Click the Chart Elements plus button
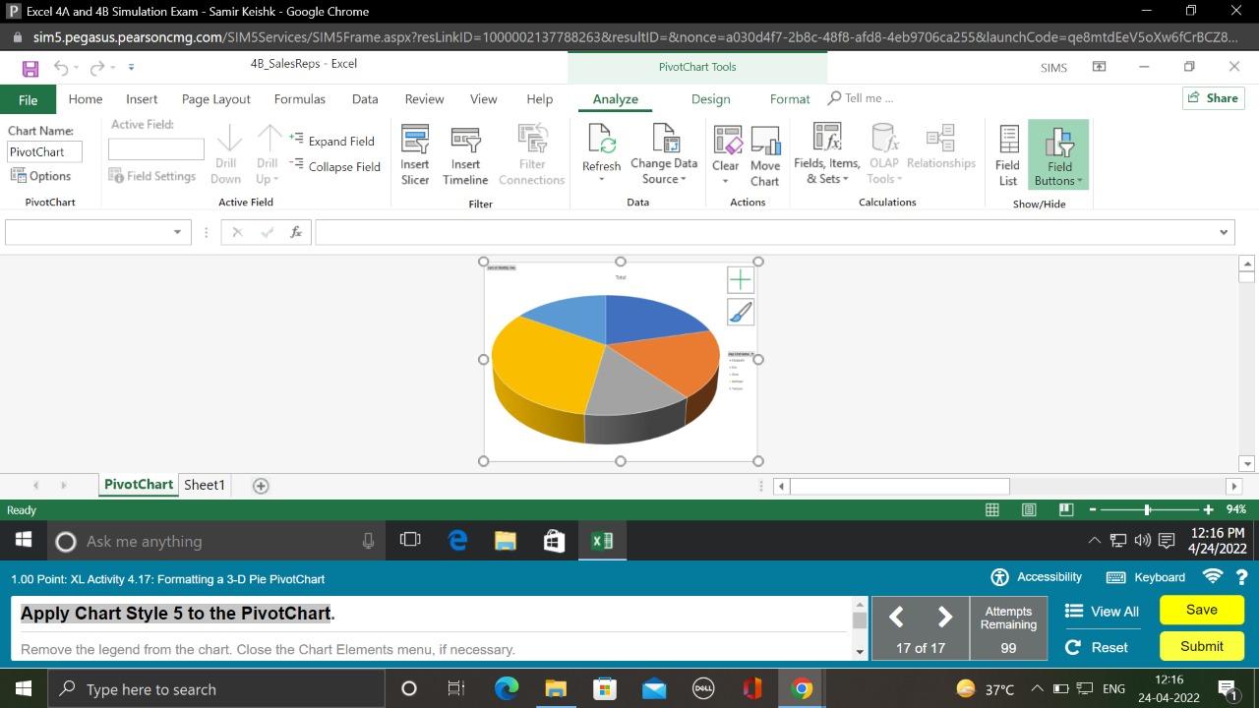The width and height of the screenshot is (1259, 708). pos(740,279)
